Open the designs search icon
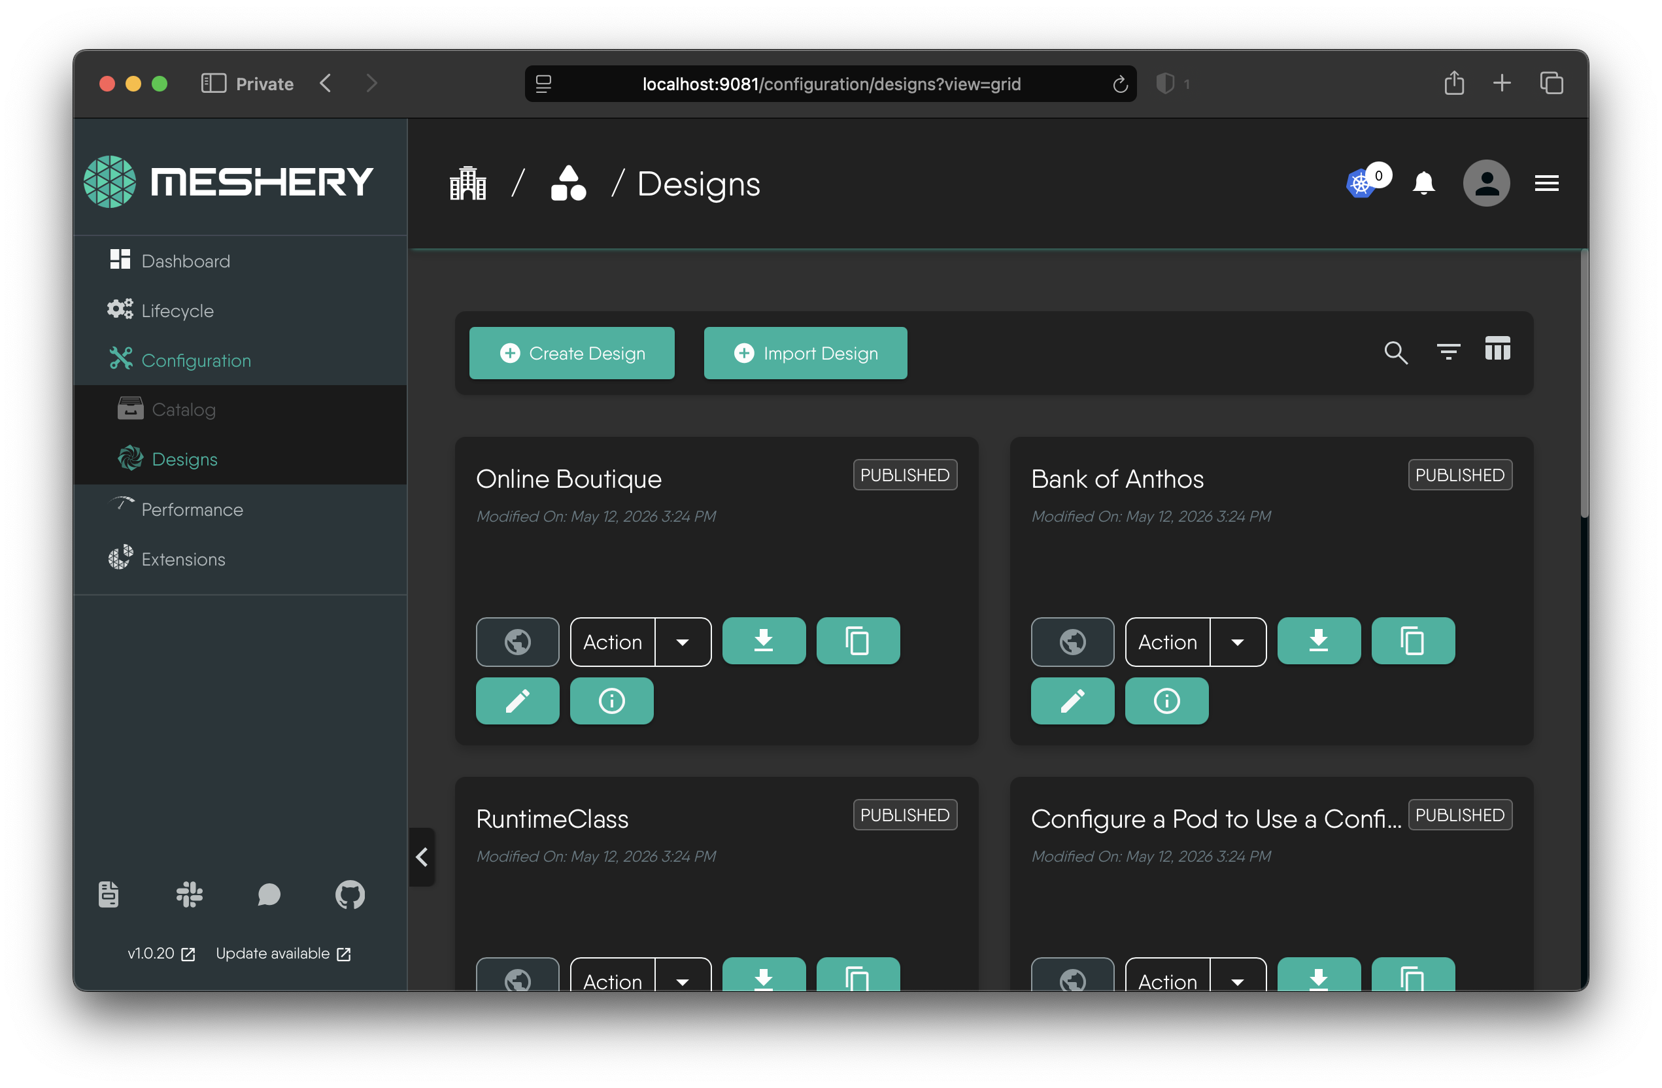The image size is (1662, 1088). point(1396,352)
